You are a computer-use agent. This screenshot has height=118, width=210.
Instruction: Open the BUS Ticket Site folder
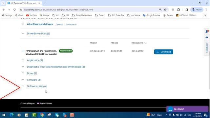116,15
